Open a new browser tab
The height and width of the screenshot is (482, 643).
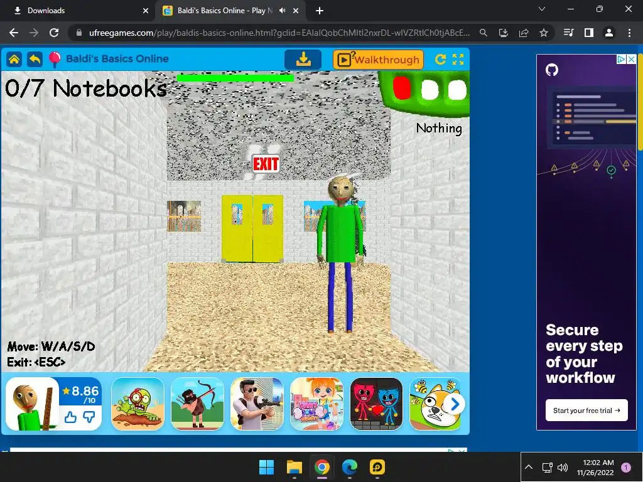click(x=320, y=11)
